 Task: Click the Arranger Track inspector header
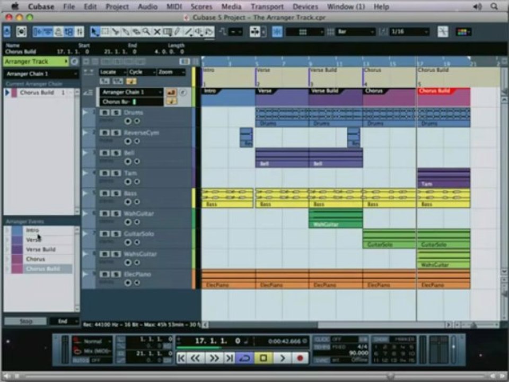pos(36,62)
